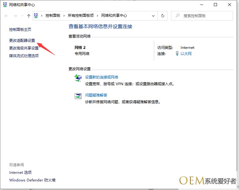Viewport: 239px width, 190px height.
Task: Click the control panel icon in address bar
Action: pyautogui.click(x=36, y=16)
